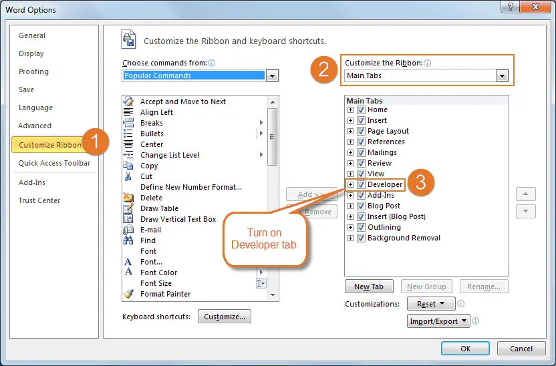Switch to Quick Access Toolbar category

tap(54, 163)
